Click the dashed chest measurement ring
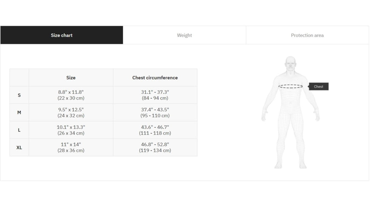Image resolution: width=371 pixels, height=208 pixels. pyautogui.click(x=291, y=87)
